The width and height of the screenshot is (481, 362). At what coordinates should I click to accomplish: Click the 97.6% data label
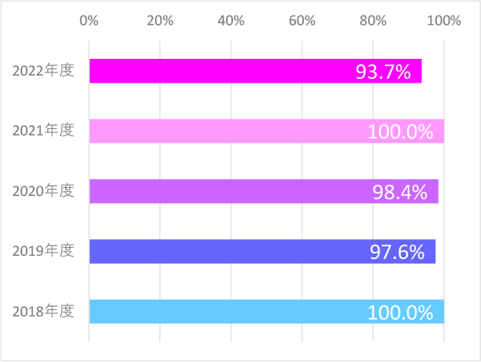click(397, 252)
